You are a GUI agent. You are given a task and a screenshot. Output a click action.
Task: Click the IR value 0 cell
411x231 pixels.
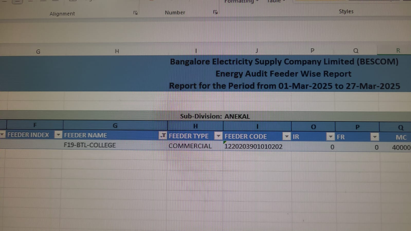point(313,147)
